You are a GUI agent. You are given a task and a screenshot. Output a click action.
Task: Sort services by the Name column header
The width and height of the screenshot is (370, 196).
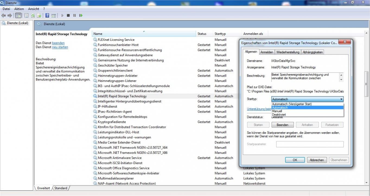(x=144, y=34)
